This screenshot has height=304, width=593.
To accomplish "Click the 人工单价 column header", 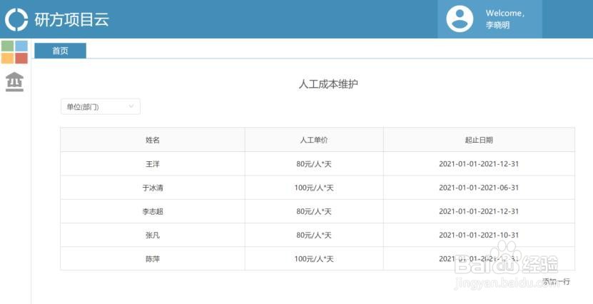I will click(x=314, y=140).
